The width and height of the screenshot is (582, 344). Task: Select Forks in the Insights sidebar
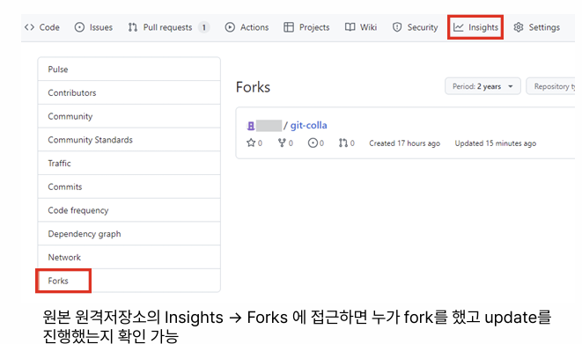point(129,281)
